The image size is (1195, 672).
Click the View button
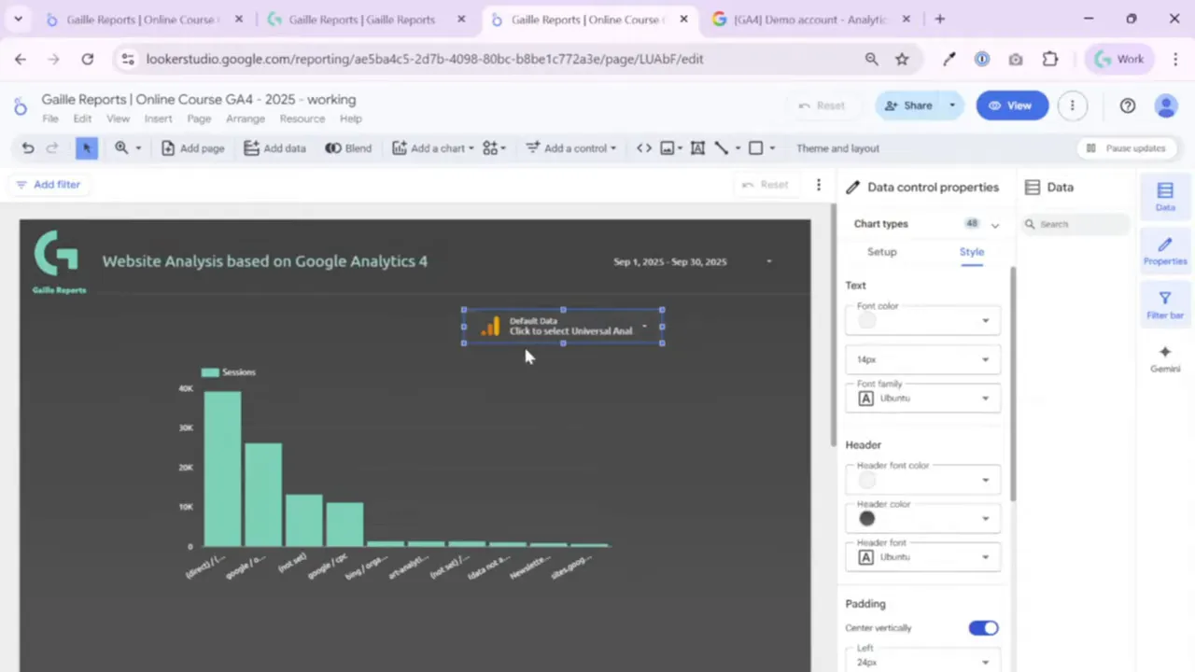click(x=1012, y=105)
